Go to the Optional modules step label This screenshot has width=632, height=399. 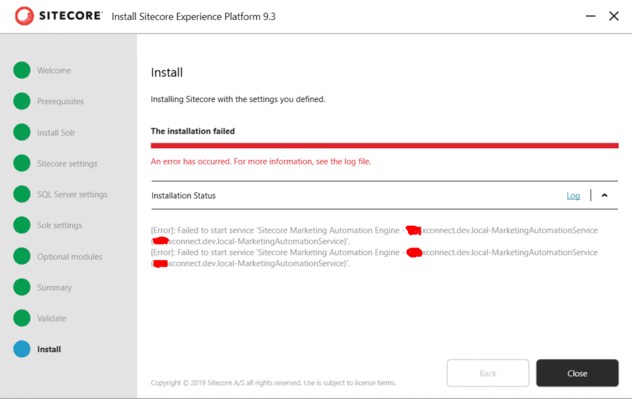tap(70, 256)
